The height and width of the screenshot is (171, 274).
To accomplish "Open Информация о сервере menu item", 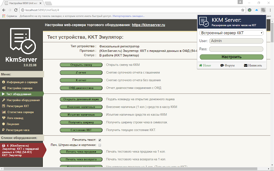I will tap(21, 82).
